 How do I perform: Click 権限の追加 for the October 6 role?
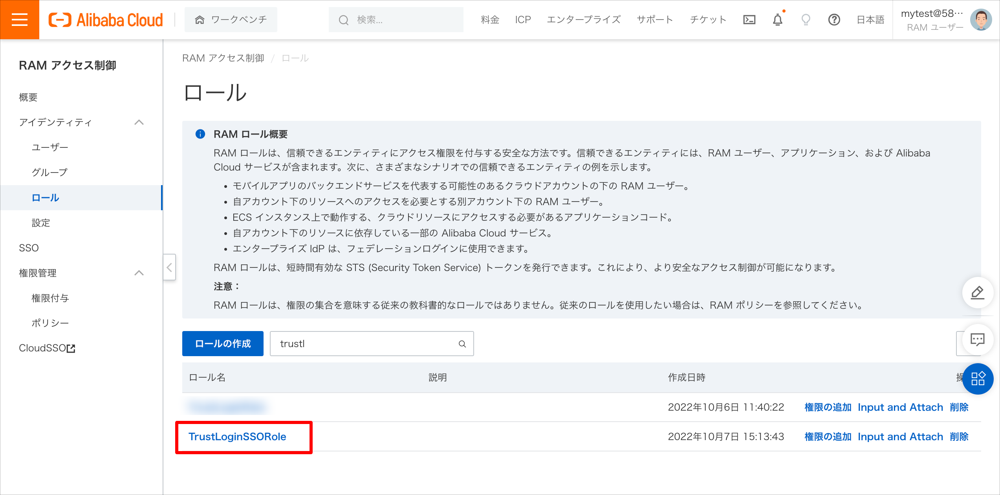[828, 407]
